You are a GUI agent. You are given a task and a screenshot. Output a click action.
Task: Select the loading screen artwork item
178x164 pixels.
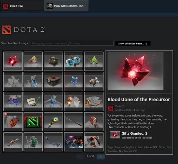pyautogui.click(x=73, y=142)
